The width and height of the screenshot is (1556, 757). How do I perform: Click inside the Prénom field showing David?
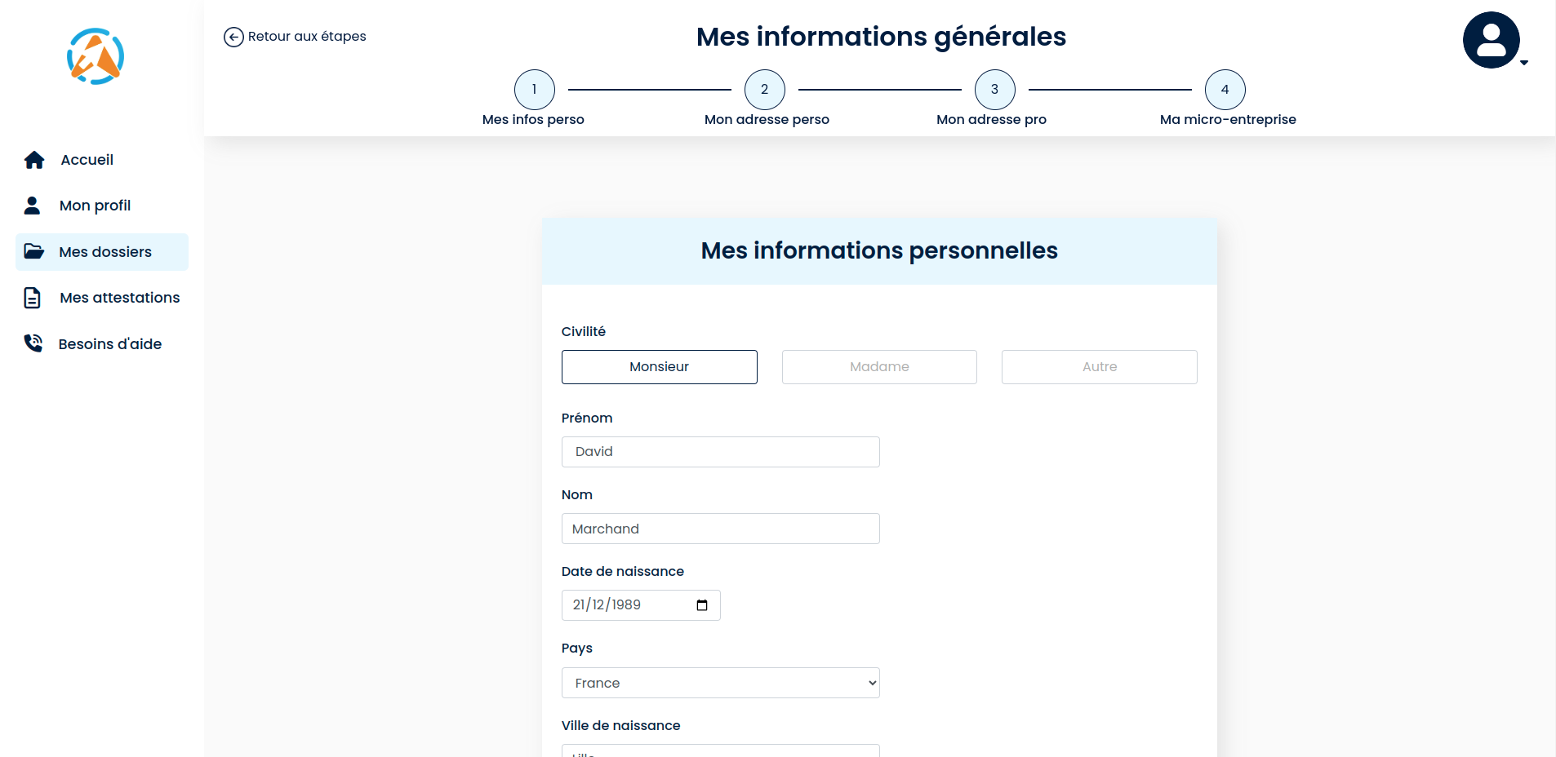pyautogui.click(x=720, y=451)
